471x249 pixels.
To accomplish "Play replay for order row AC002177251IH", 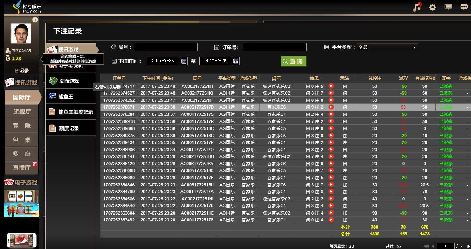I will (x=331, y=86).
